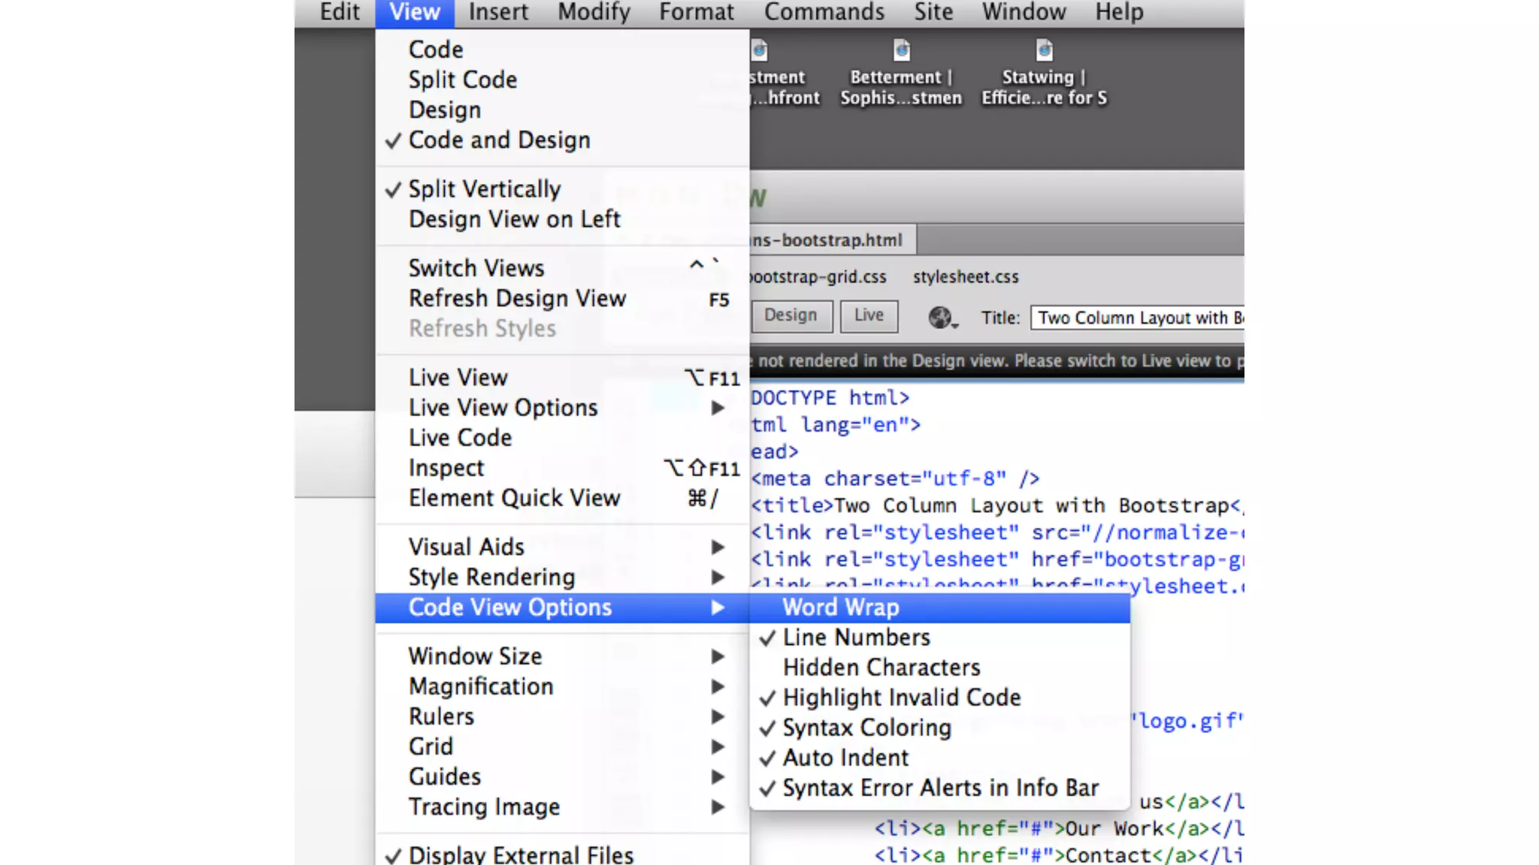Image resolution: width=1539 pixels, height=865 pixels.
Task: Open the Insert menu
Action: (x=498, y=12)
